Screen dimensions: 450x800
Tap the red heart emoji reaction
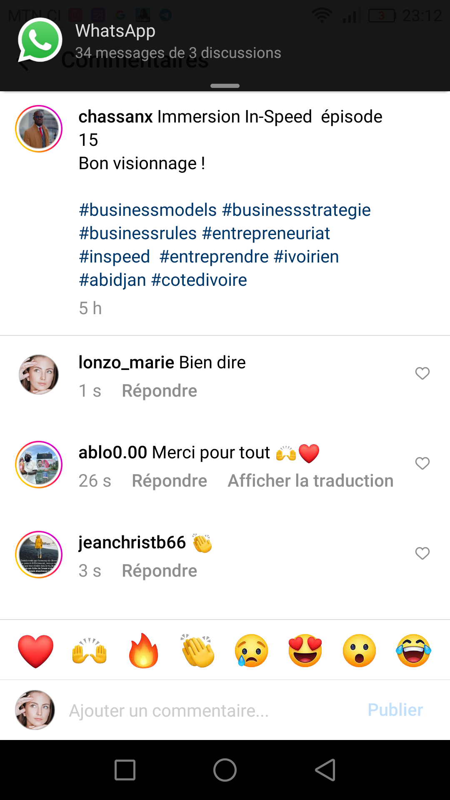(x=36, y=651)
